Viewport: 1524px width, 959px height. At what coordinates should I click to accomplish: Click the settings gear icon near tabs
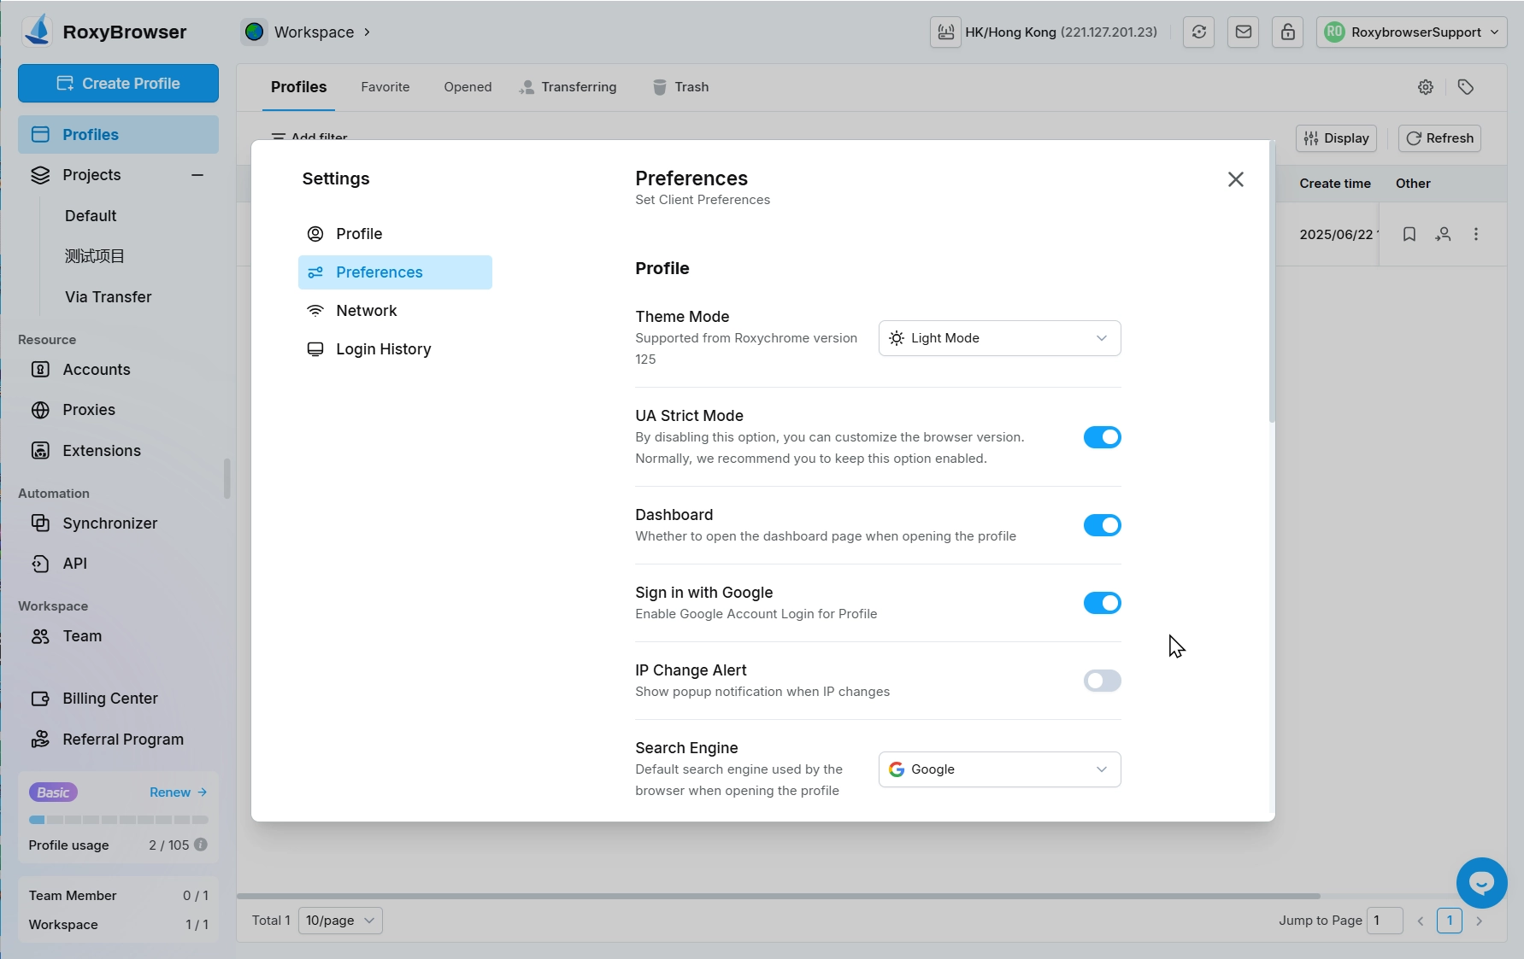pyautogui.click(x=1425, y=87)
